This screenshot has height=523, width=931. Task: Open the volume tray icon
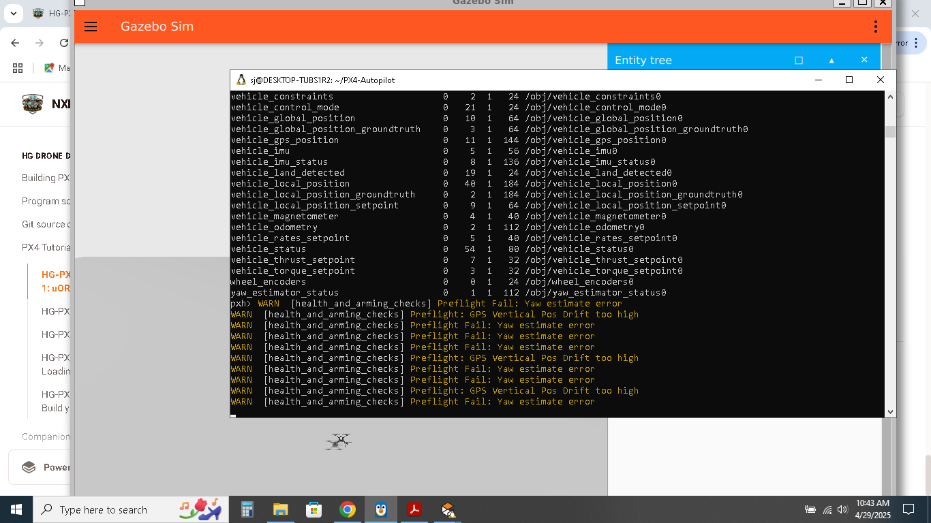click(842, 509)
